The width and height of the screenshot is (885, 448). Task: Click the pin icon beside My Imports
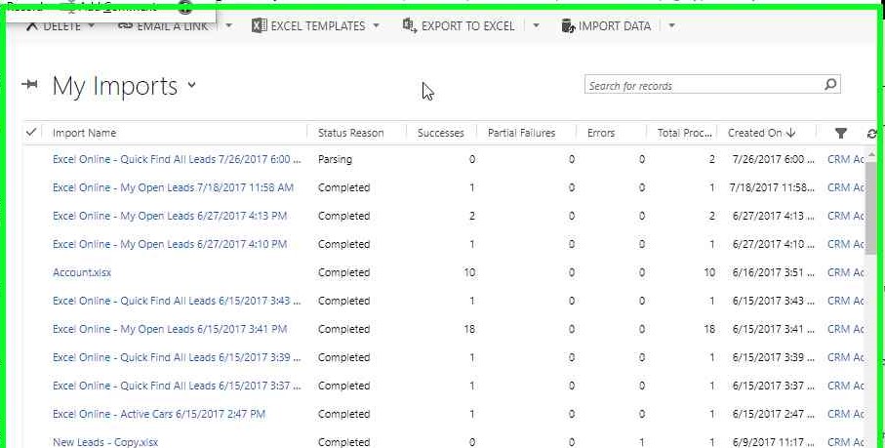(29, 86)
